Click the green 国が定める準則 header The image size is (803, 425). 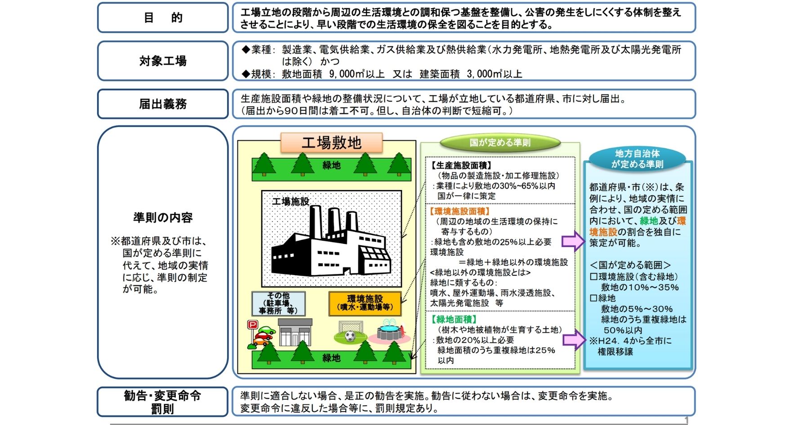pos(500,143)
